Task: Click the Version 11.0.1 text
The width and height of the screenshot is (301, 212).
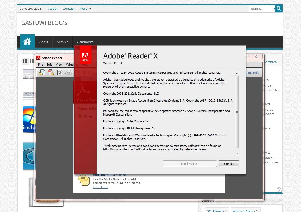Action: [x=112, y=63]
